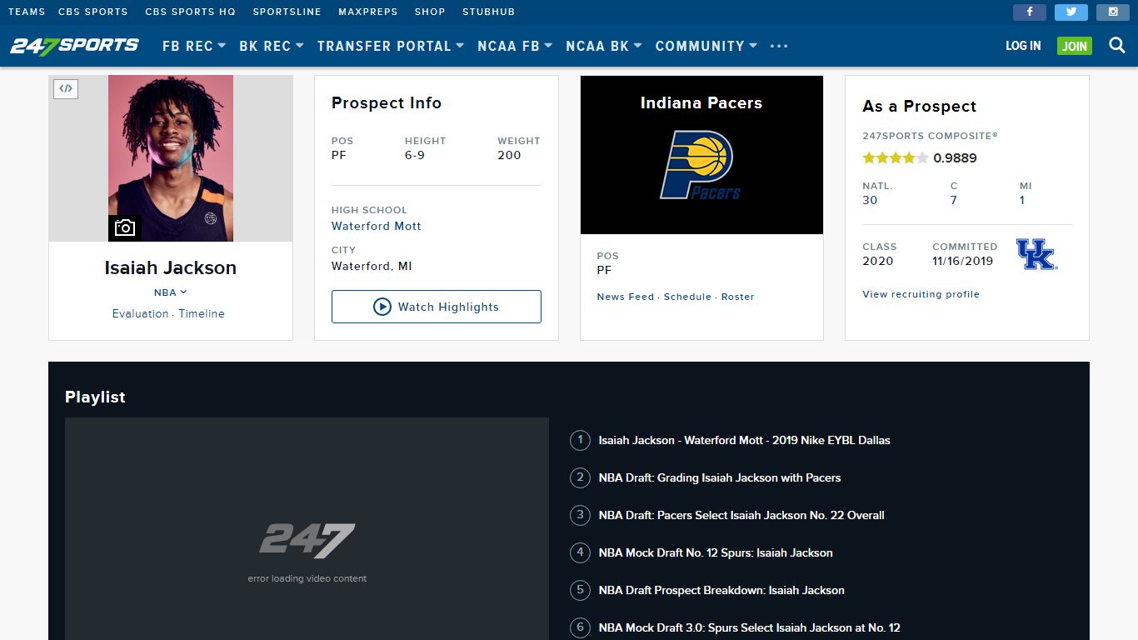Click the Kentucky UK logo
This screenshot has height=640, width=1138.
[1036, 254]
